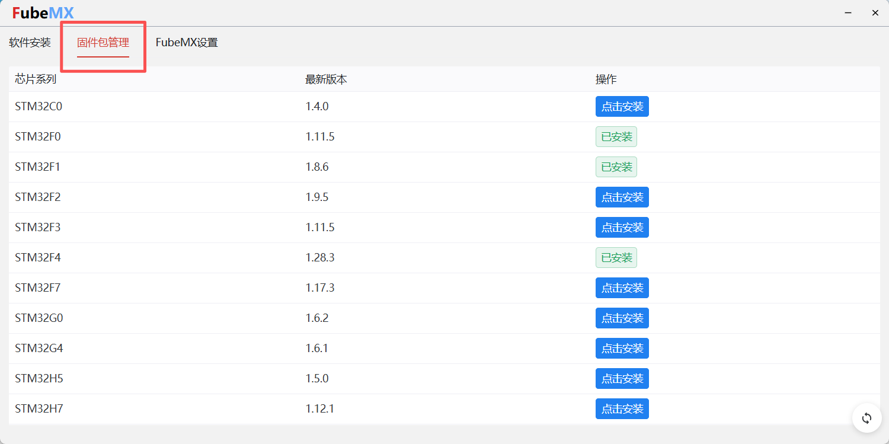Image resolution: width=889 pixels, height=444 pixels.
Task: Click the STM32H7 series name
Action: [39, 409]
